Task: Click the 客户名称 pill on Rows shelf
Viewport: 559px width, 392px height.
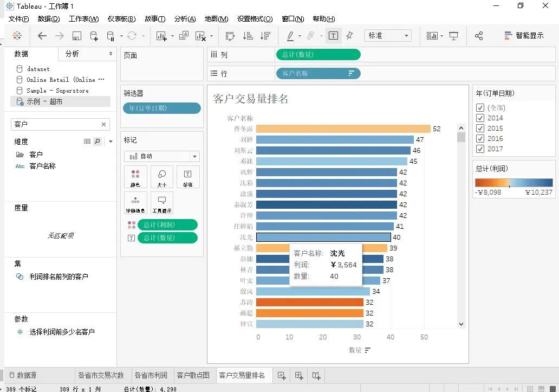Action: click(x=318, y=74)
